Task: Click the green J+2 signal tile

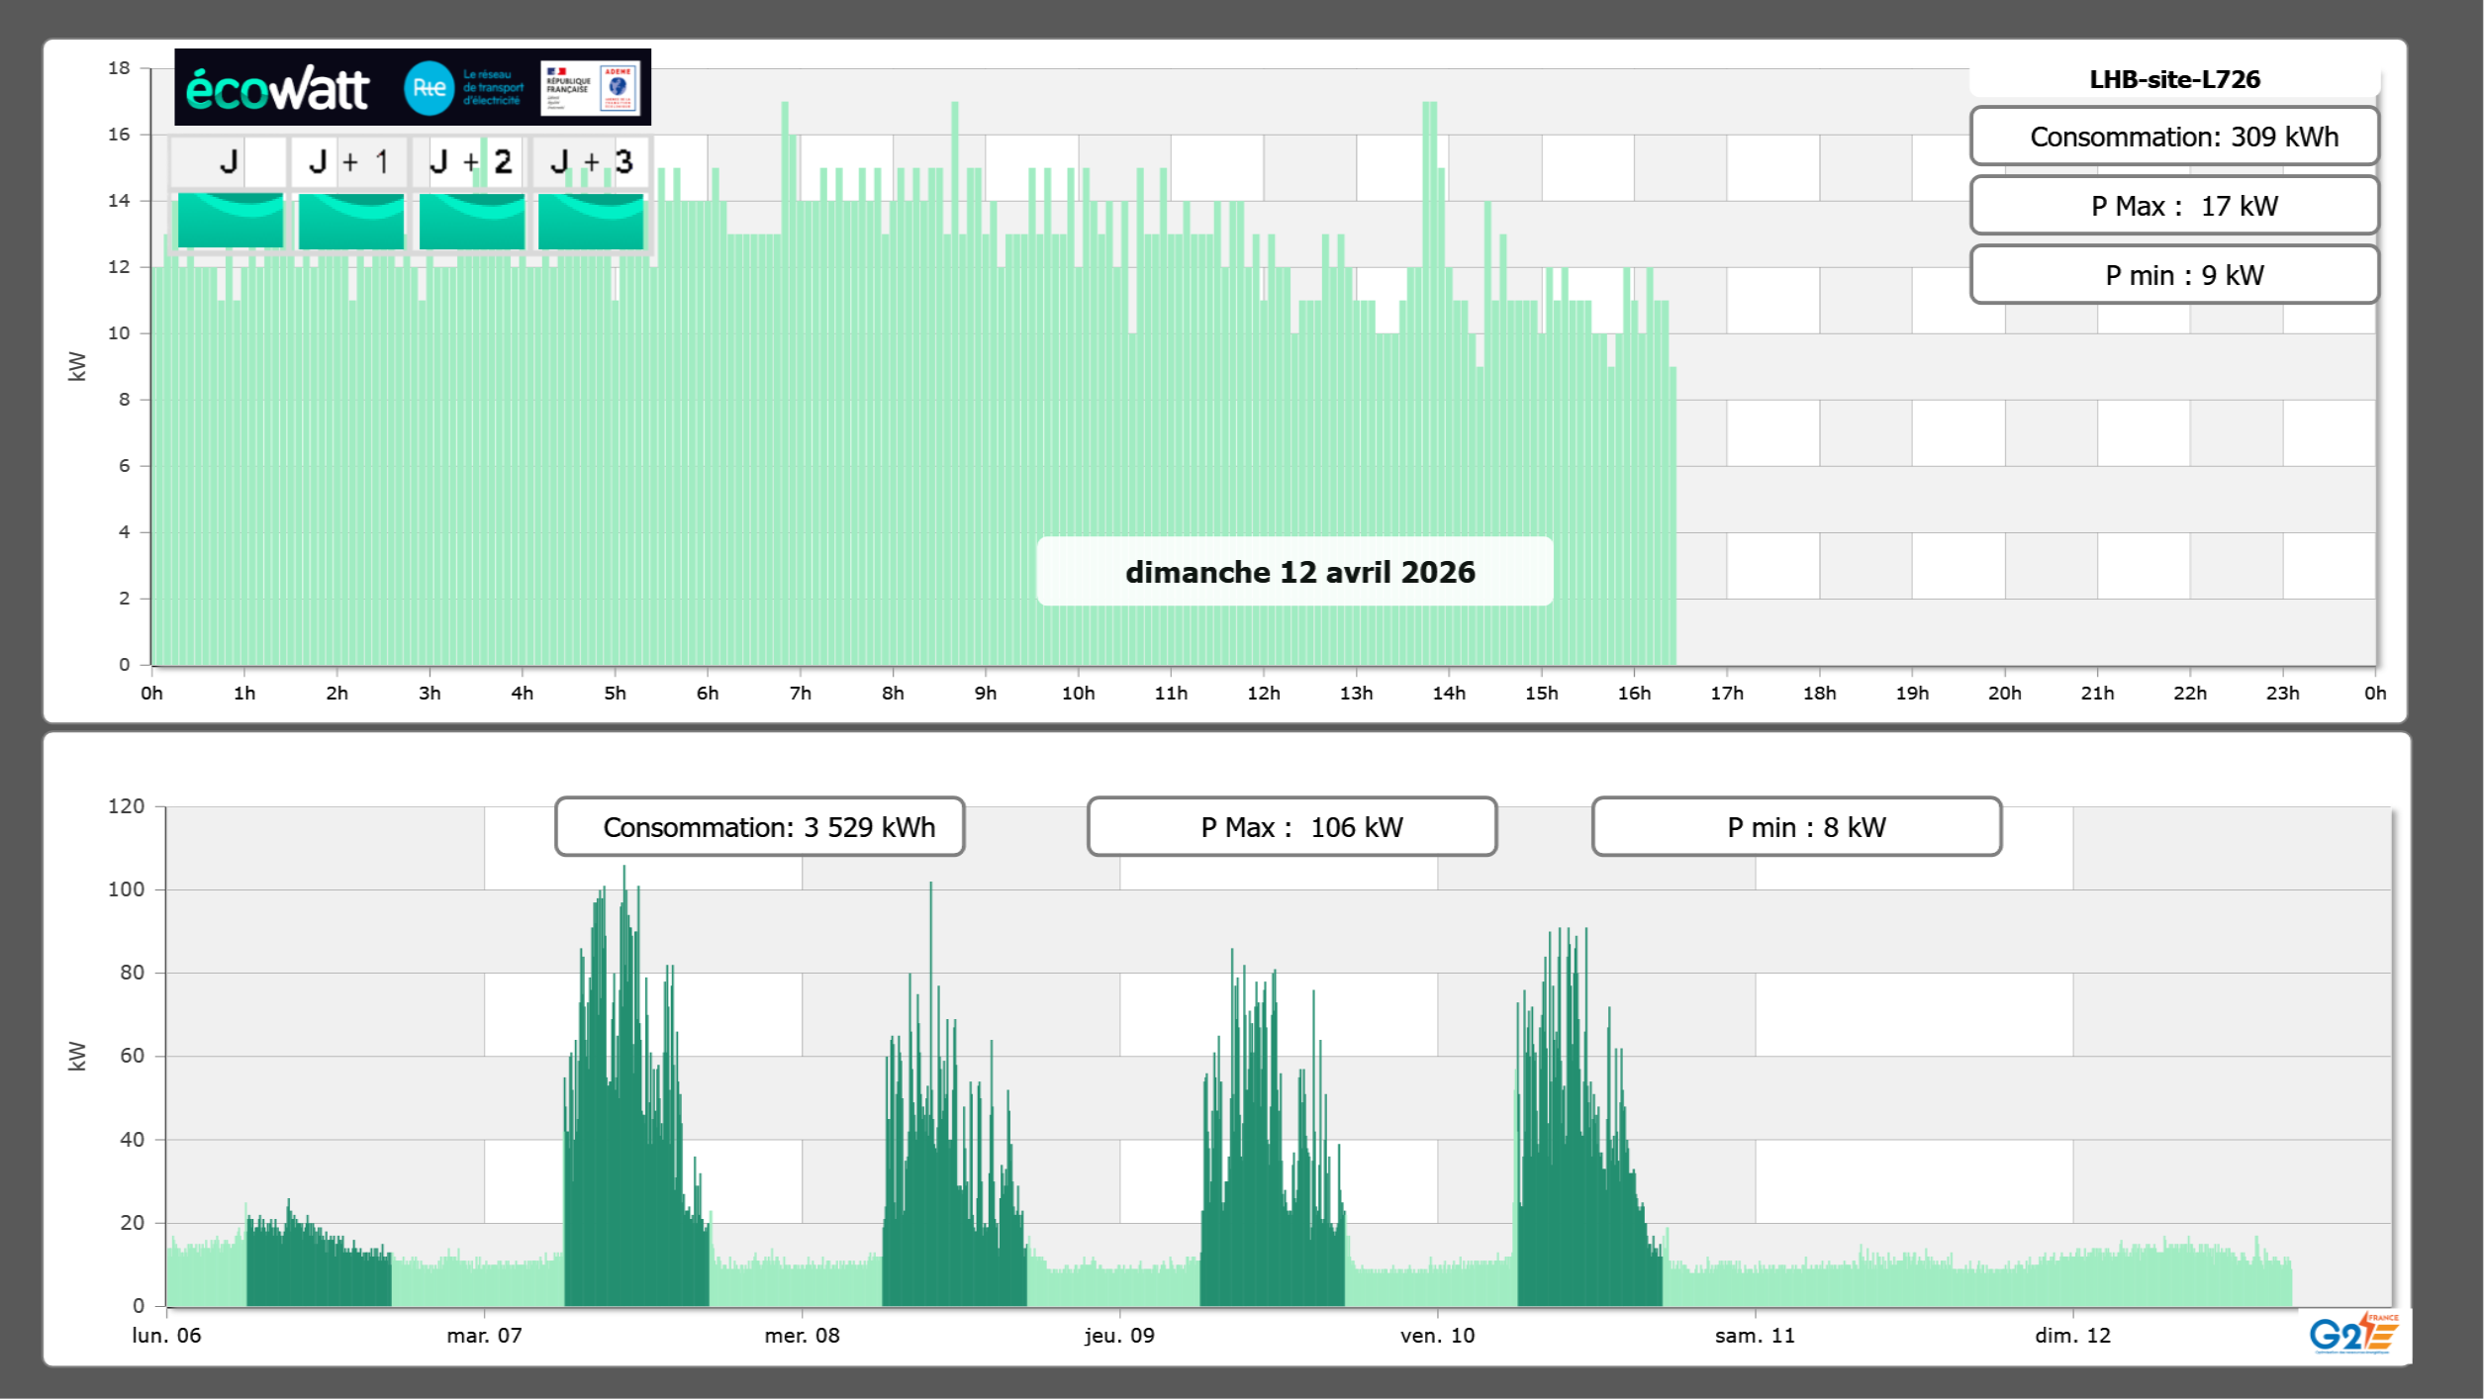Action: coord(472,221)
